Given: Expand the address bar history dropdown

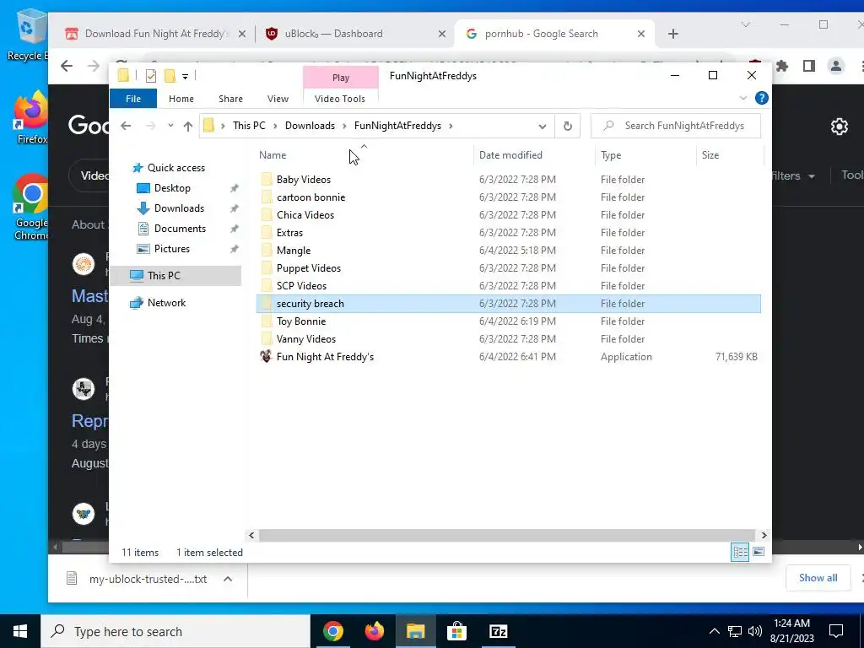Looking at the screenshot, I should (x=543, y=127).
